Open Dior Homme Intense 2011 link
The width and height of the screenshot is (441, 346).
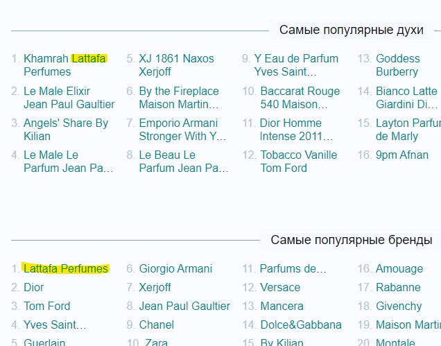coord(297,130)
